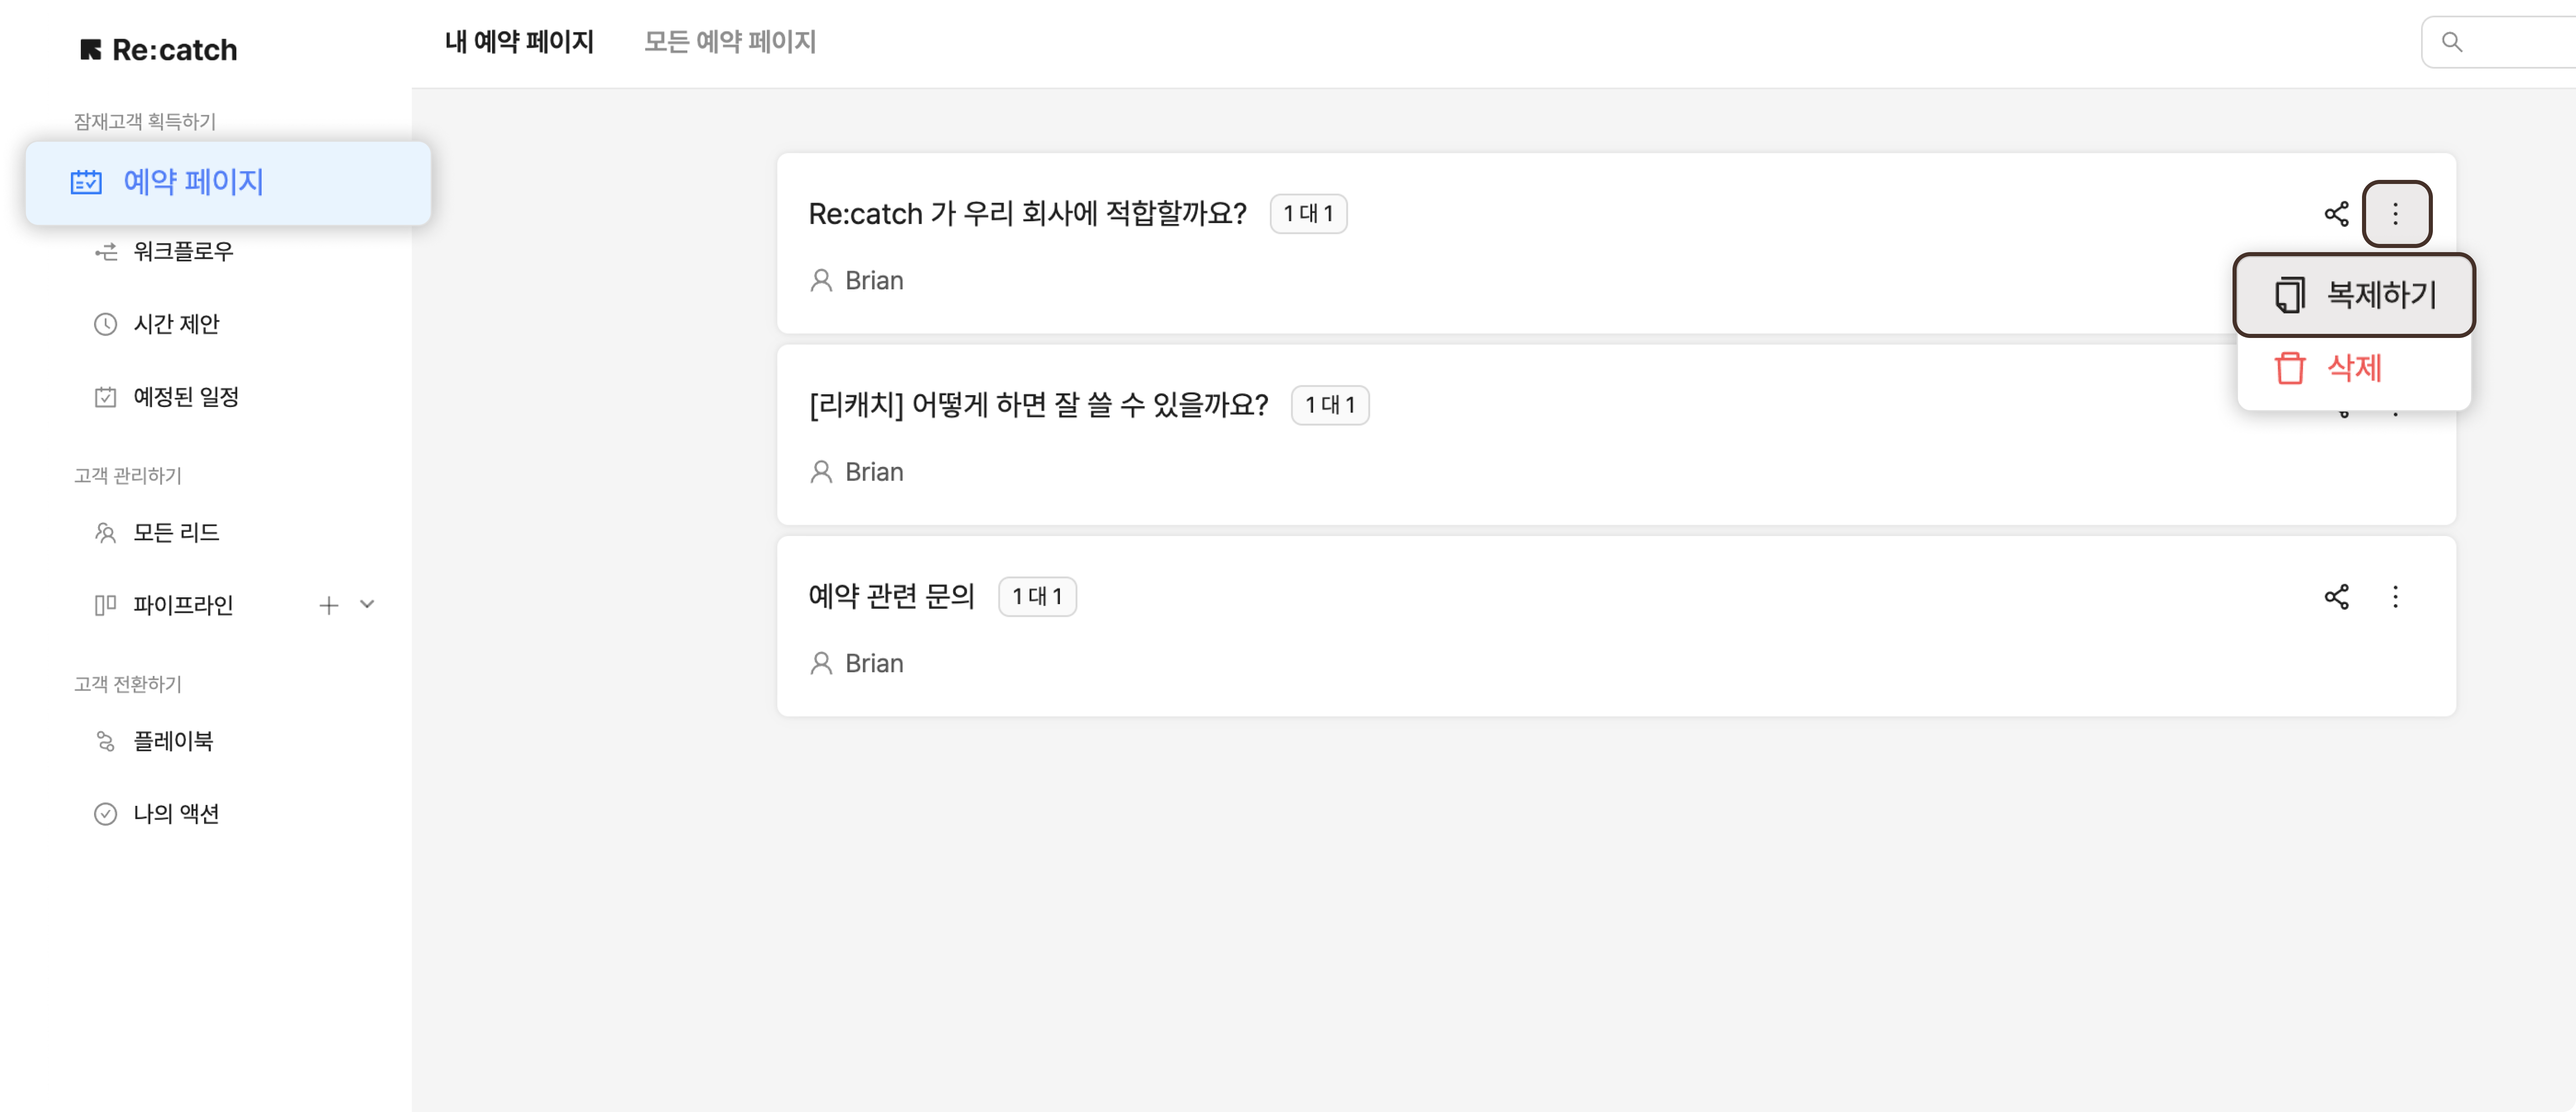Click the Re:catch logo
The width and height of the screenshot is (2576, 1112).
(159, 50)
